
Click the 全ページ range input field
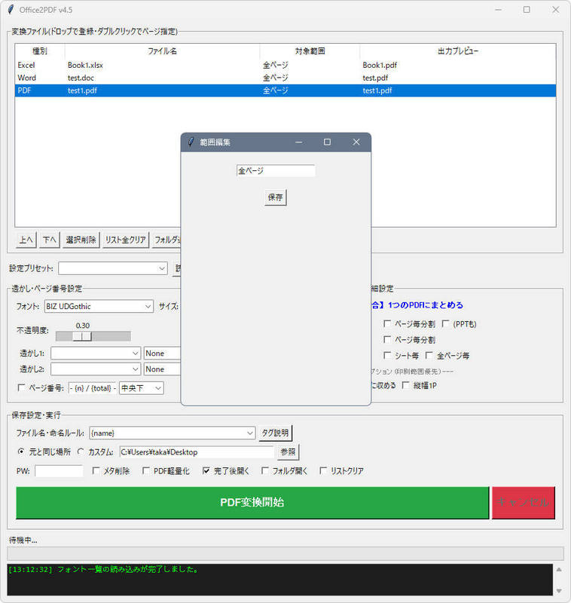[275, 171]
